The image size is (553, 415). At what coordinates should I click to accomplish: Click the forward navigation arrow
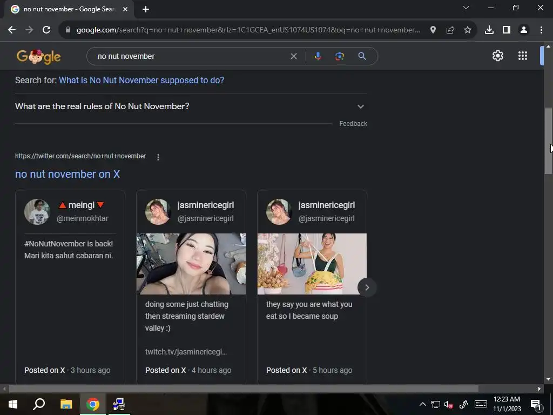(29, 30)
